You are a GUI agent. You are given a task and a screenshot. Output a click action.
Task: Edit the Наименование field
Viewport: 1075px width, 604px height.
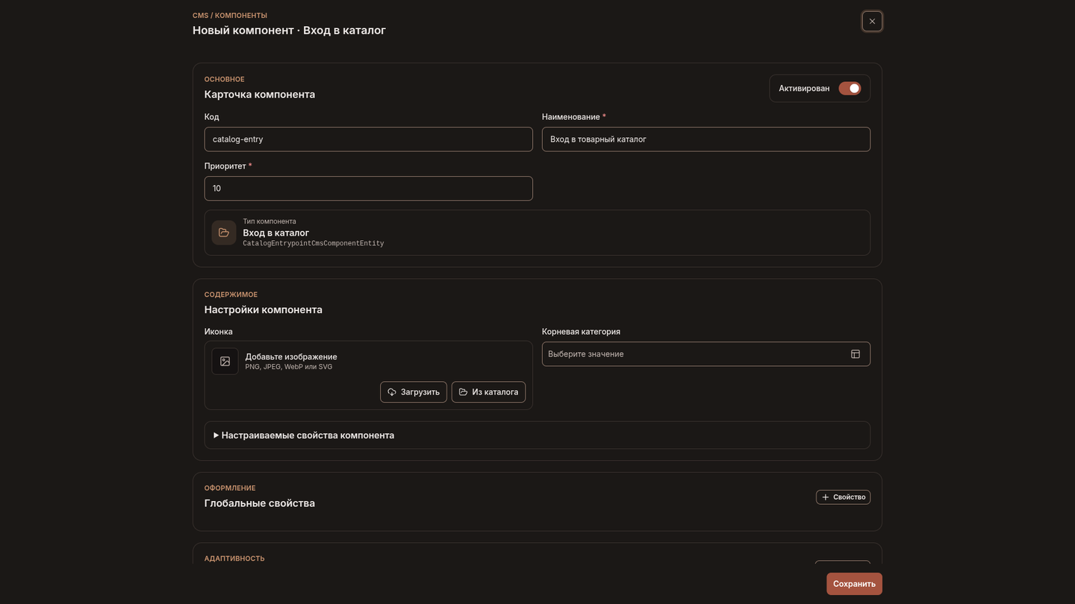705,139
